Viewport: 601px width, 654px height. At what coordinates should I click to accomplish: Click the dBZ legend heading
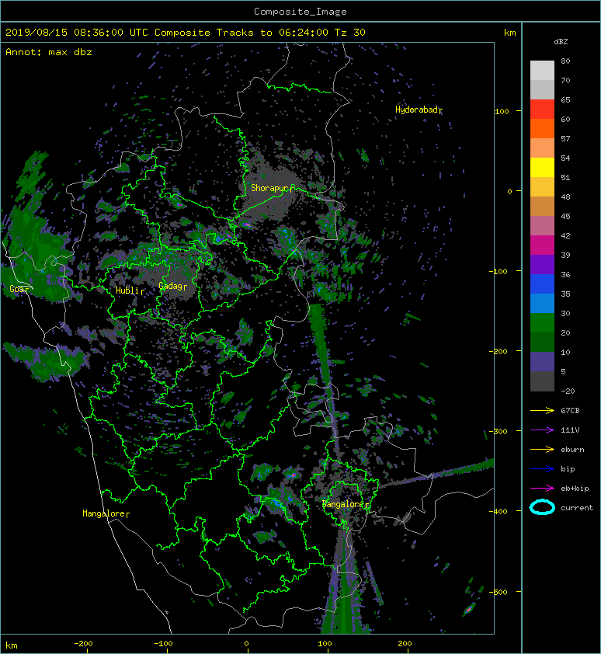[561, 42]
